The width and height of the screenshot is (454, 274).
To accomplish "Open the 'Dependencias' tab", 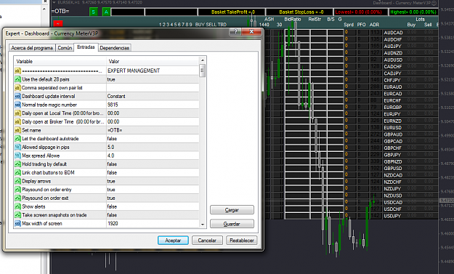I will pos(114,48).
